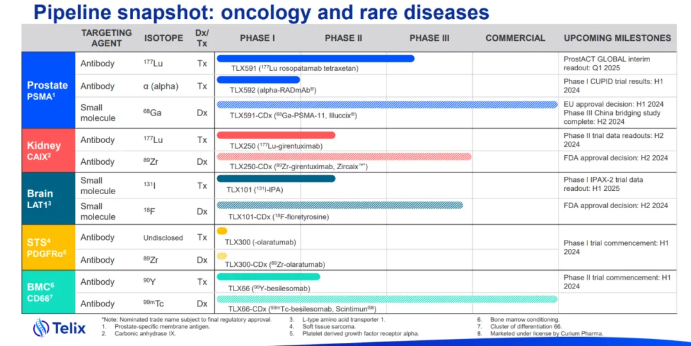
Task: Pick the green BMC CD66 category block
Action: [48, 292]
